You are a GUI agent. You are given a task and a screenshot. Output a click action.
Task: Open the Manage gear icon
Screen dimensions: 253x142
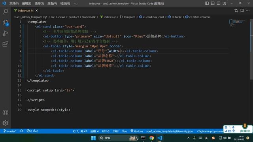[5, 123]
